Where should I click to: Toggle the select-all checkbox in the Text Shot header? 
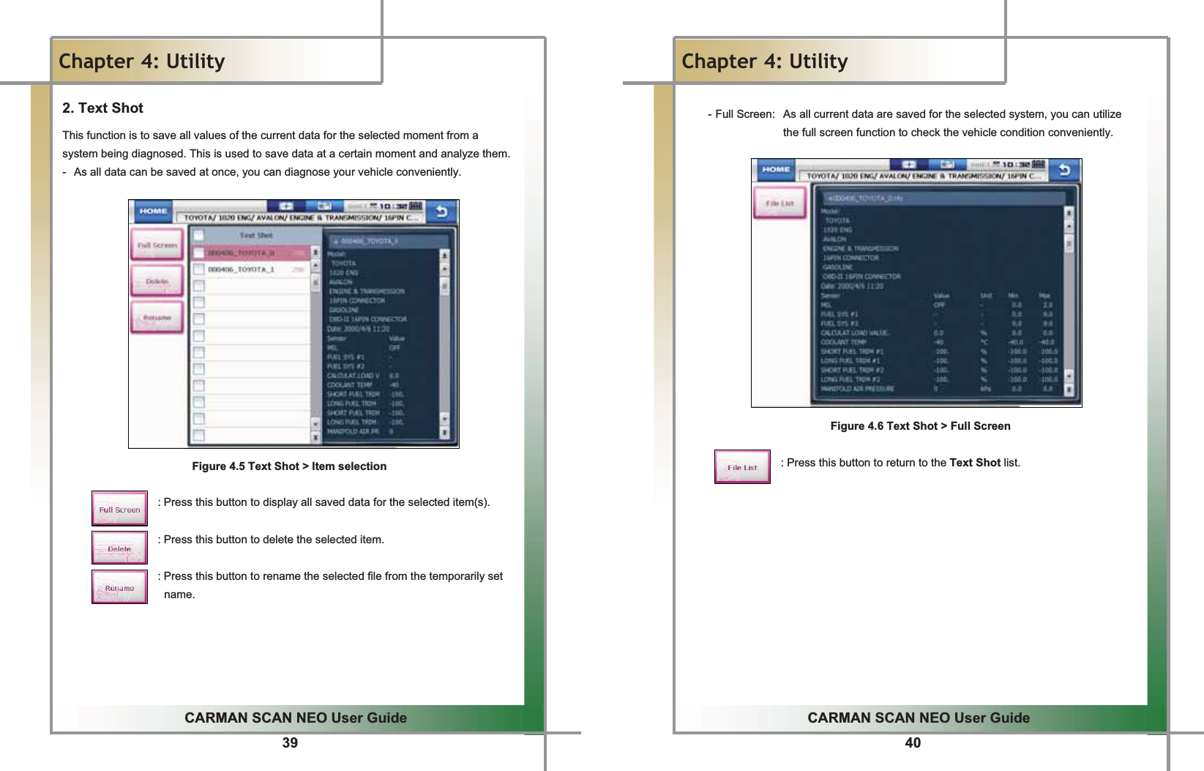pyautogui.click(x=198, y=234)
